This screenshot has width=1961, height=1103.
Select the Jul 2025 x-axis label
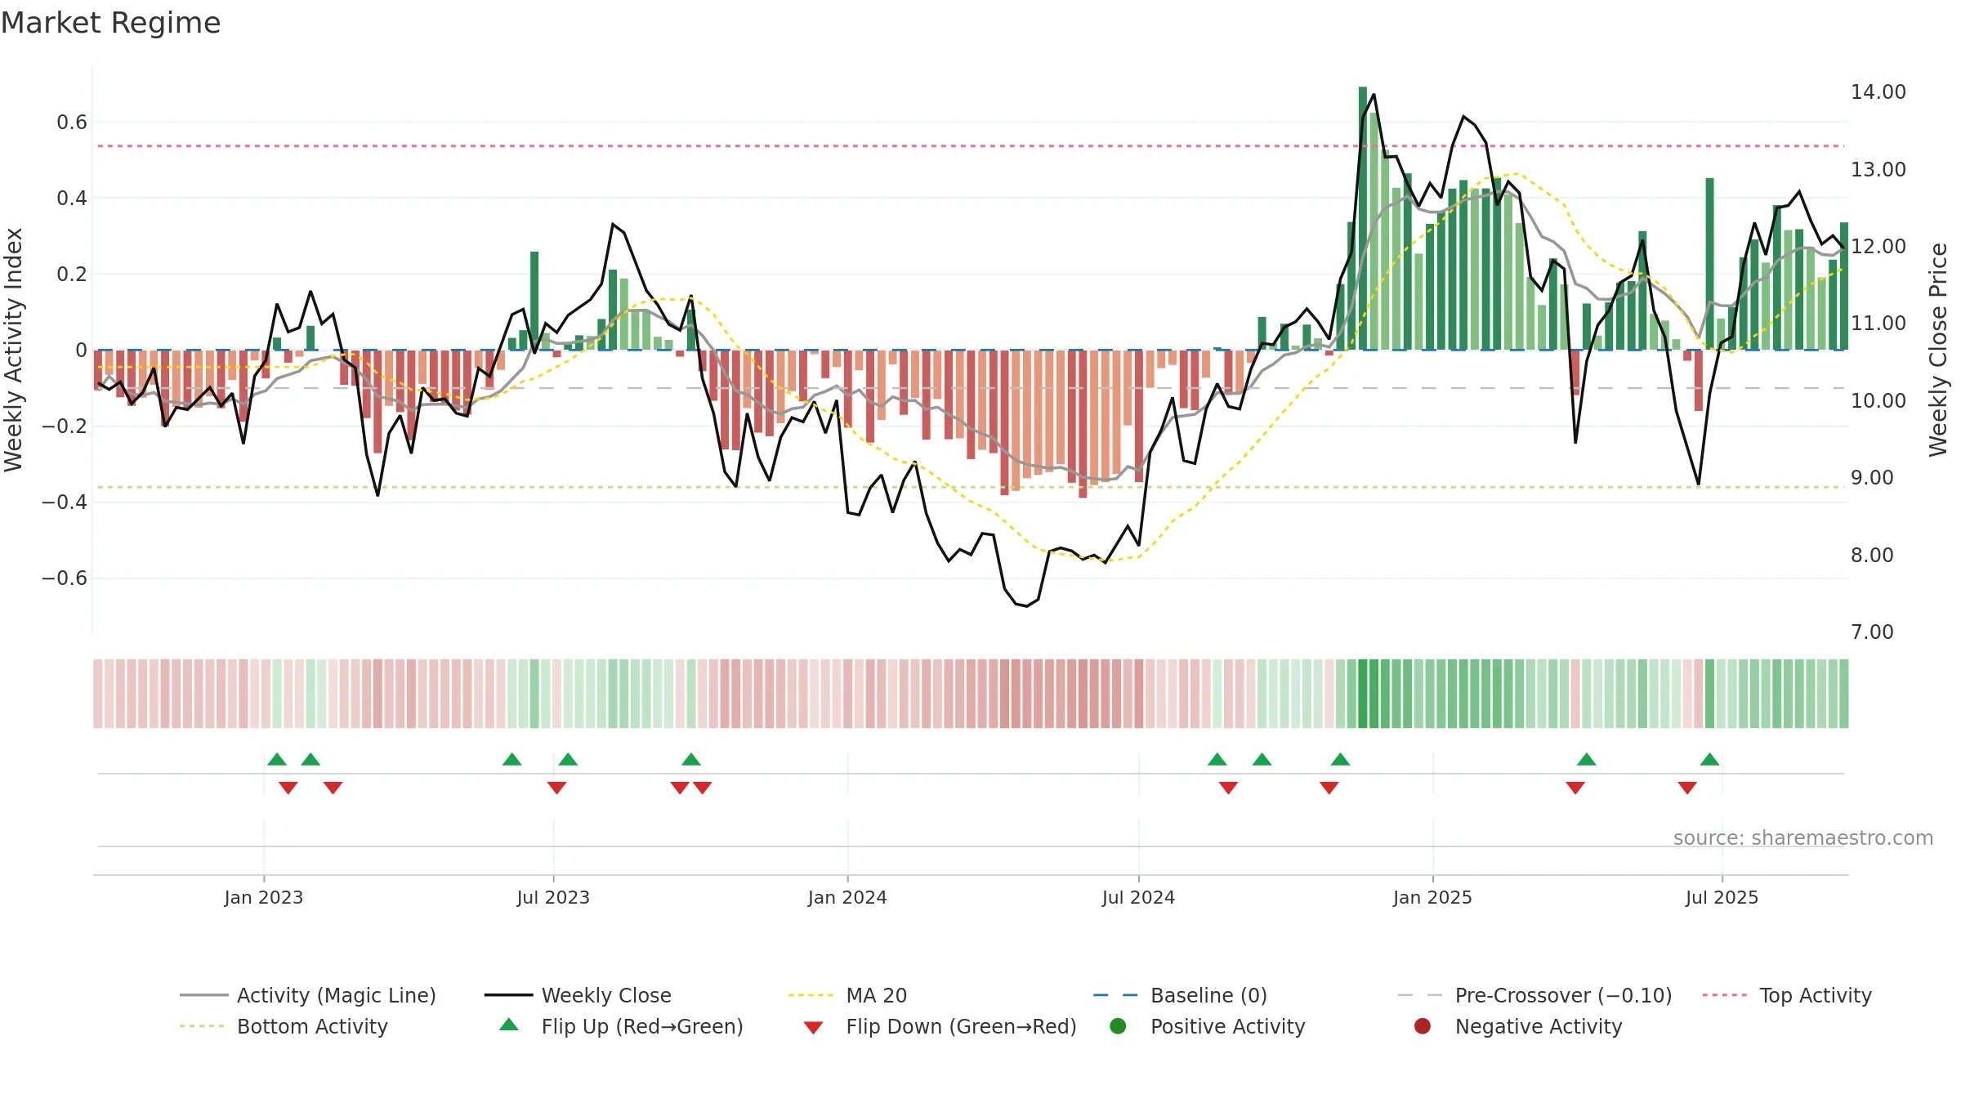click(1722, 897)
